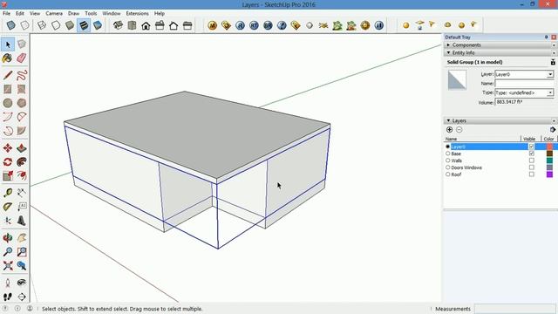
Task: Change the Walls layer color swatch
Action: click(550, 160)
